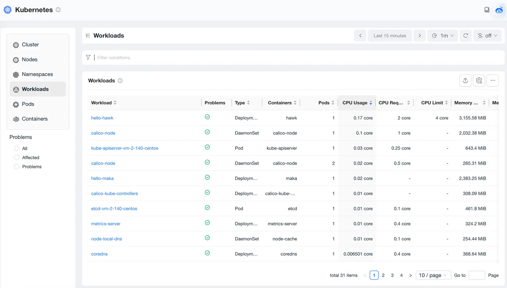Go to page 3 of the workloads table
The height and width of the screenshot is (288, 507).
[x=392, y=275]
